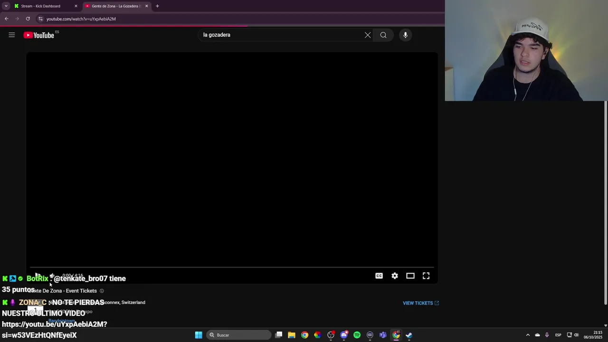Open Spotify from taskbar
The height and width of the screenshot is (342, 608).
tap(357, 335)
